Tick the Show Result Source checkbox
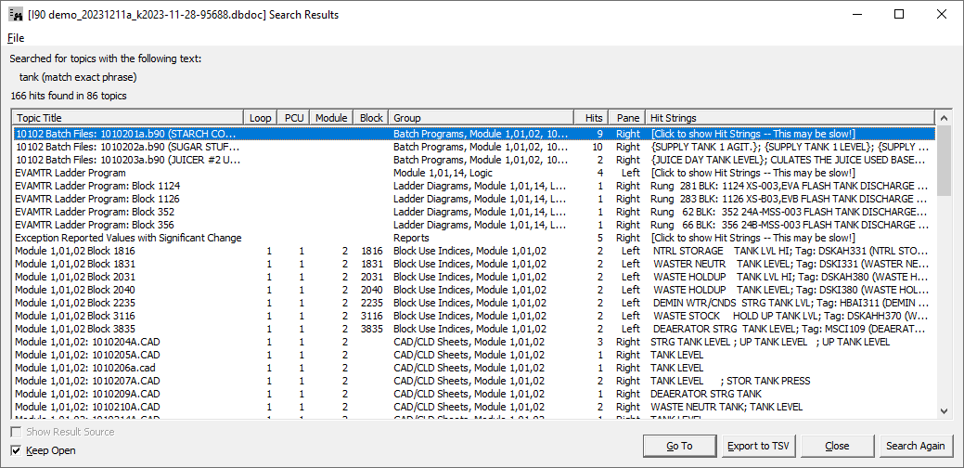 (16, 432)
